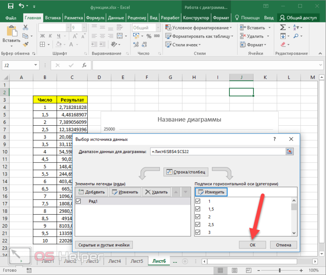The width and height of the screenshot is (326, 275).
Task: Click the increase font size icon
Action: [x=75, y=36]
